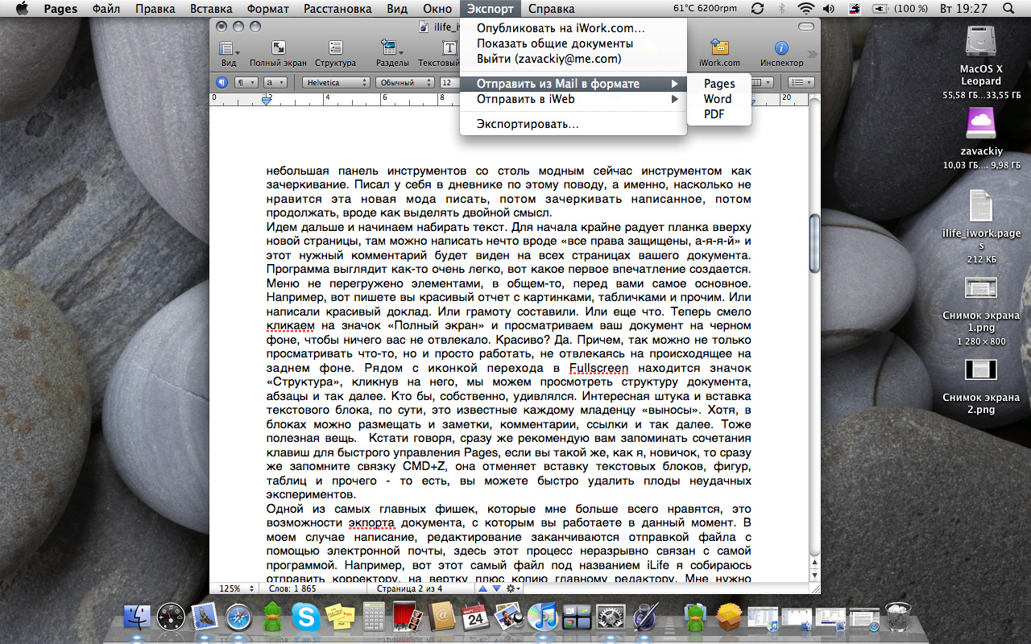Choose Опубликовать на iWork.com… menu item

pos(573,28)
